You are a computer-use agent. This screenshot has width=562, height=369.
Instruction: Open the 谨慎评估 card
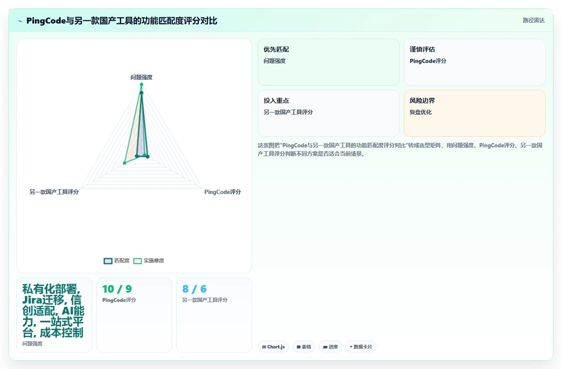click(475, 62)
